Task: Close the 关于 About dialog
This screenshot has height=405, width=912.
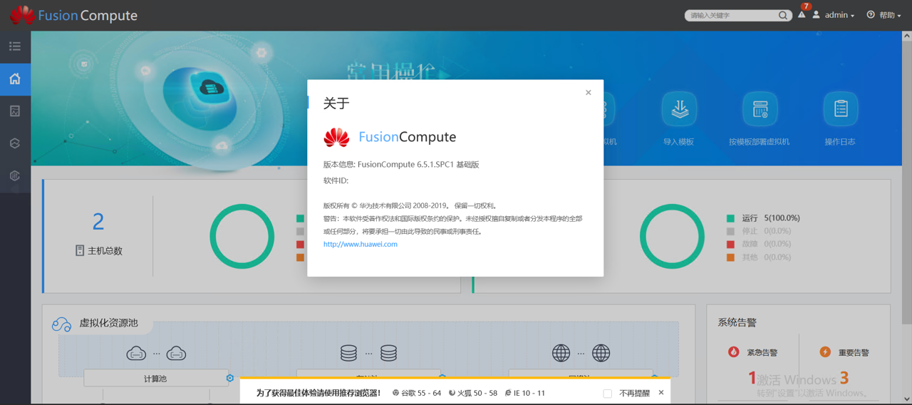Action: tap(589, 93)
